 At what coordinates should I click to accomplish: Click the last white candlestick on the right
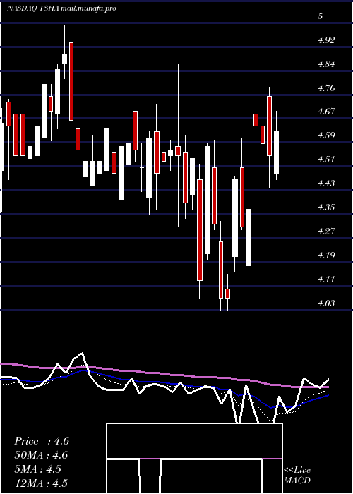(277, 152)
